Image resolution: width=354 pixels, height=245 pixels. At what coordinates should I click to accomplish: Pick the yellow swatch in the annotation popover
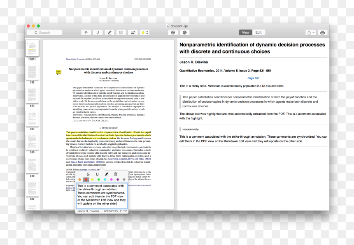pyautogui.click(x=92, y=180)
